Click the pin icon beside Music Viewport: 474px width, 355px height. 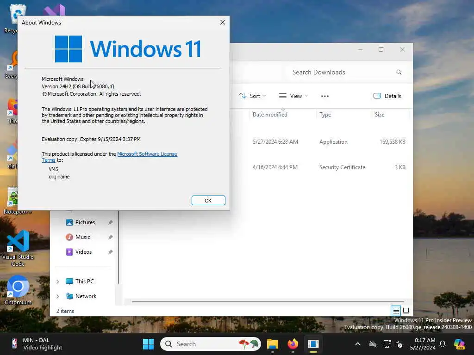(110, 237)
